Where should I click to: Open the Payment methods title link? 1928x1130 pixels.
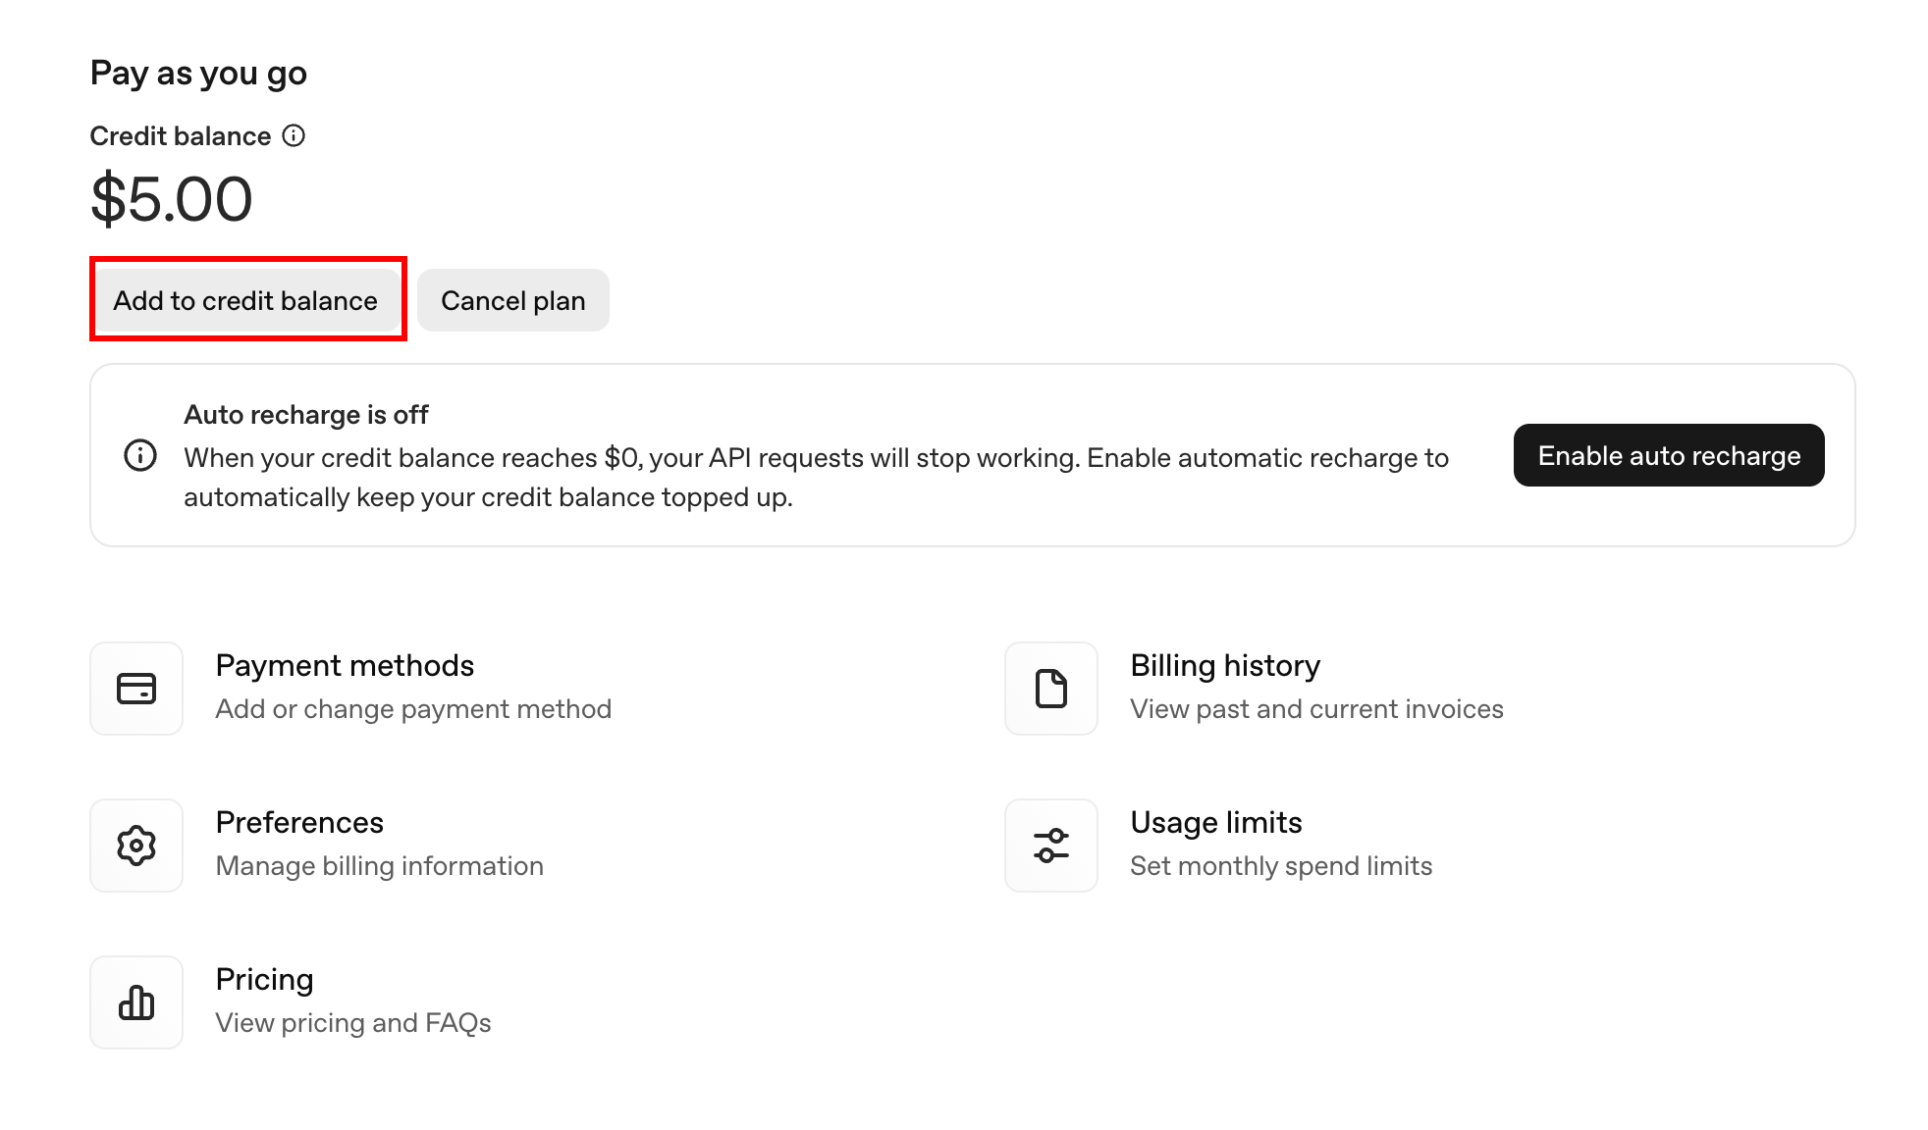pos(345,666)
